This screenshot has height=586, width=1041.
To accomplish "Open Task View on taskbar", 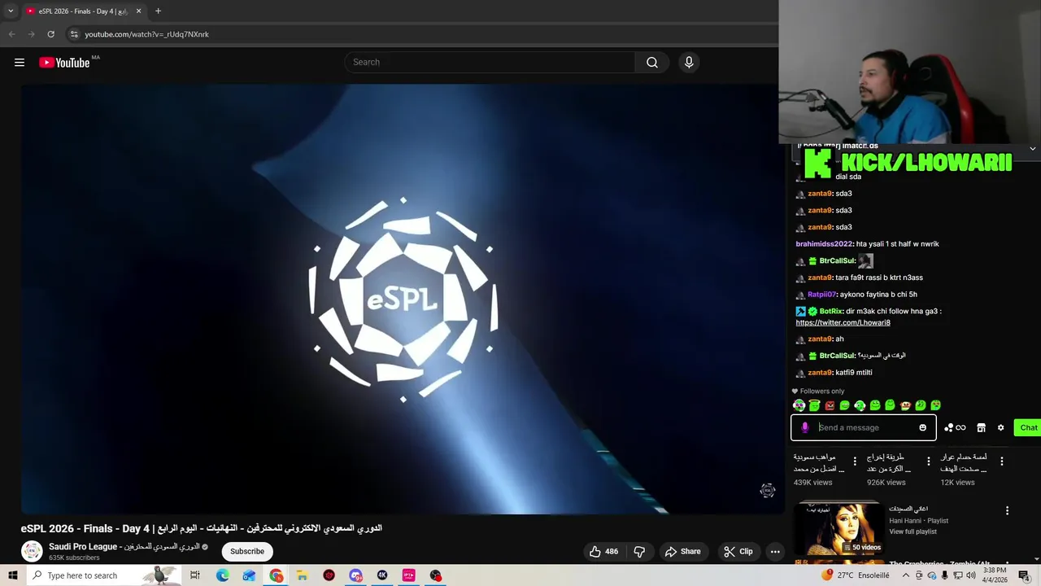I will click(x=195, y=575).
